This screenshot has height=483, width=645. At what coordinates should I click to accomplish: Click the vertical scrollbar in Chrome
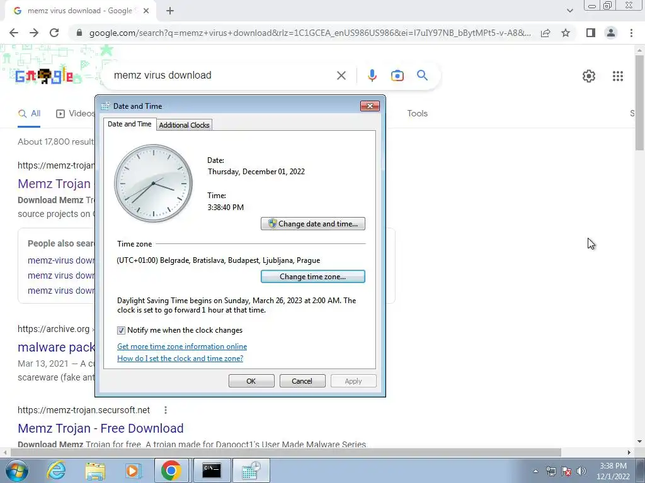point(639,103)
